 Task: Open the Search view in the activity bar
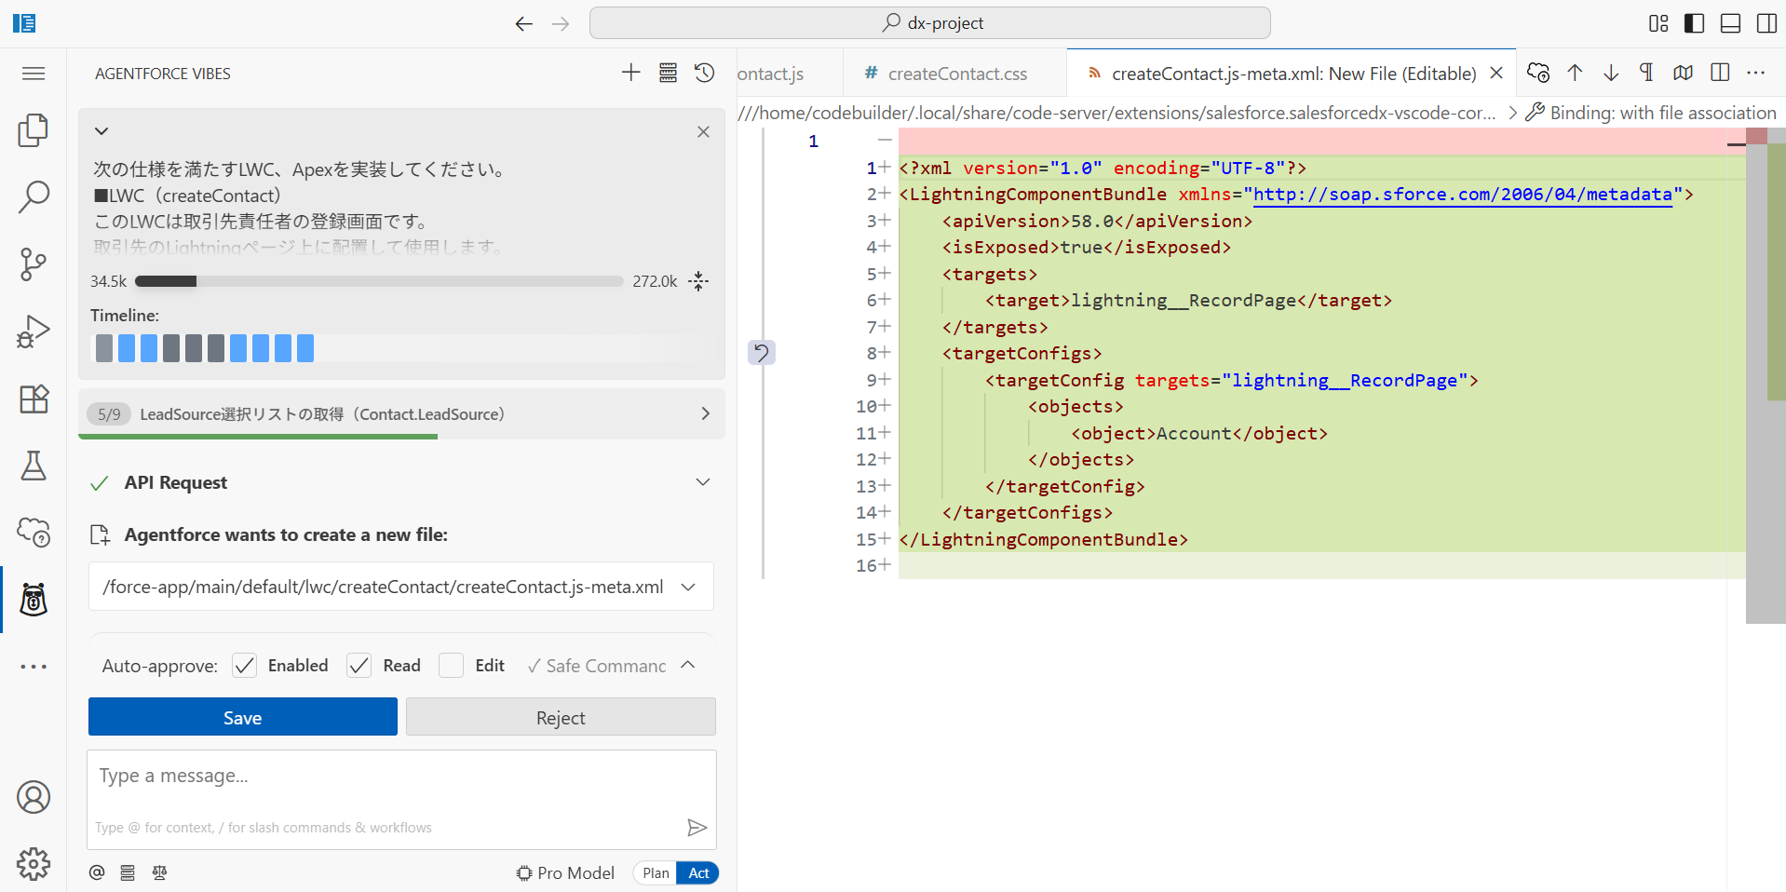[34, 197]
